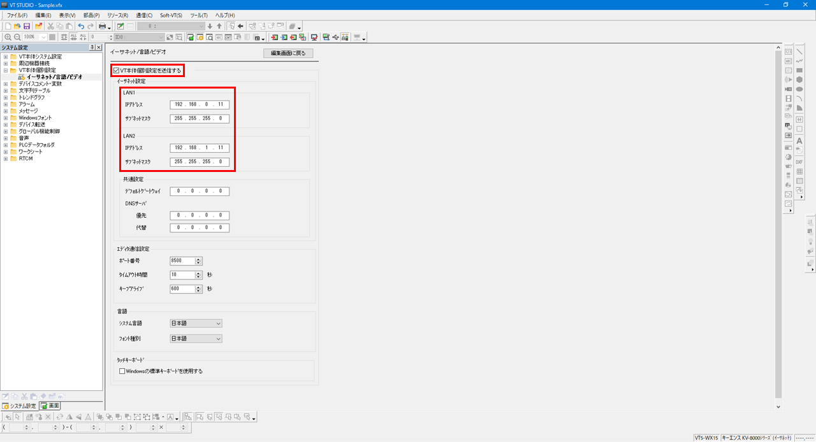Expand the アラーム tree node
Screen dimensions: 816x442
[x=5, y=104]
